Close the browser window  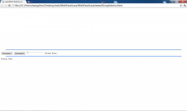[x=183, y=1]
